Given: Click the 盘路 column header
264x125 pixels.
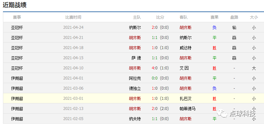Looking at the screenshot, I should pyautogui.click(x=234, y=17).
